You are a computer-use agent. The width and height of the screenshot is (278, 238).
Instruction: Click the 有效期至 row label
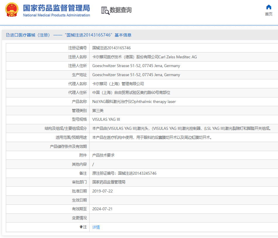79,209
